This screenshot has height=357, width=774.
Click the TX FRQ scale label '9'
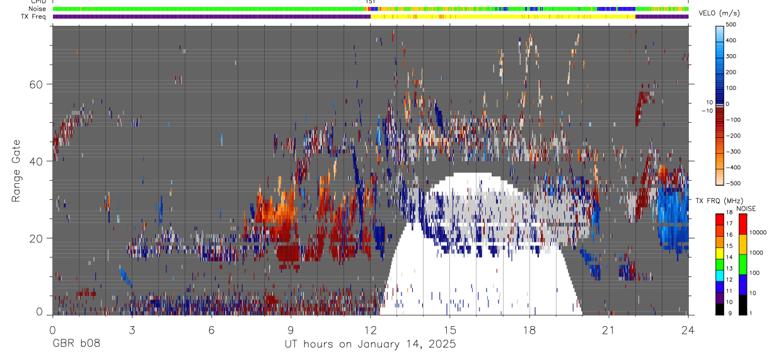[x=729, y=314]
